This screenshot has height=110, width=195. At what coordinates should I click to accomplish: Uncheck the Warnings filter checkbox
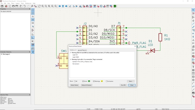coord(94,81)
